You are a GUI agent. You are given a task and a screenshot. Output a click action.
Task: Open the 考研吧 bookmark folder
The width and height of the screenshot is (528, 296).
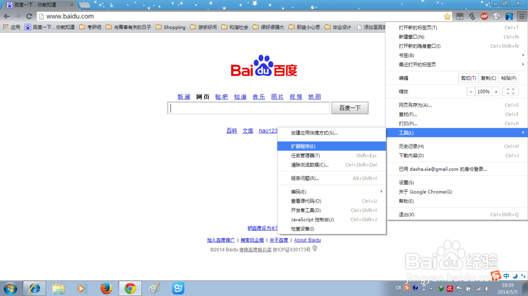(90, 27)
